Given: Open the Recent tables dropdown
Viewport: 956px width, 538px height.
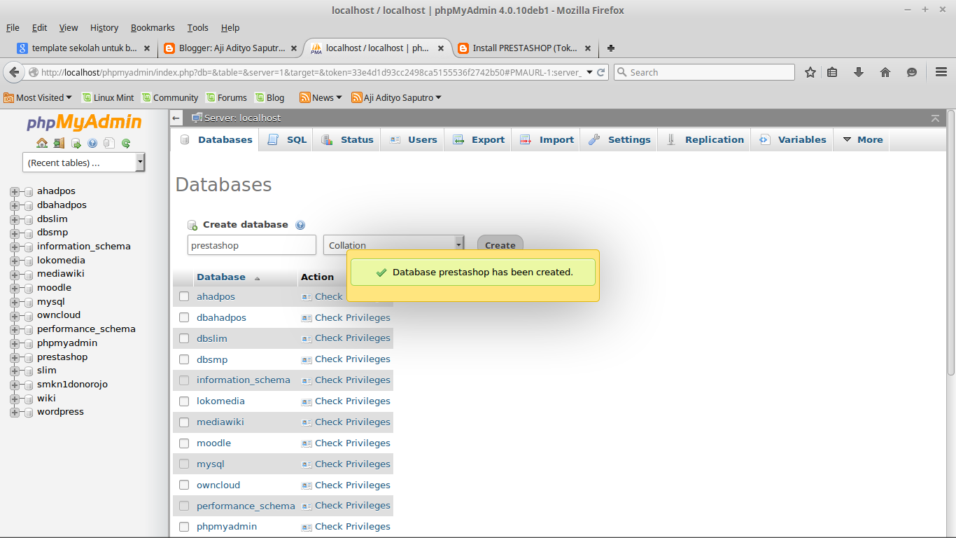Looking at the screenshot, I should 83,163.
